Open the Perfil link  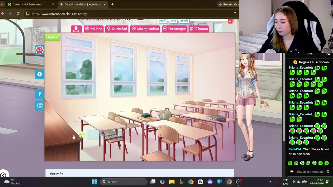(163, 21)
